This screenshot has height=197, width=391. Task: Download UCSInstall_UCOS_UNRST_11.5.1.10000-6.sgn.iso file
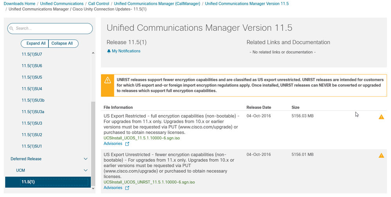click(x=150, y=182)
